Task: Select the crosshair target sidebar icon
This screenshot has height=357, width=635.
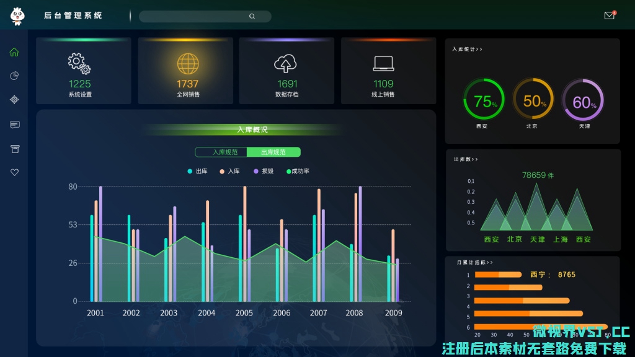Action: point(14,100)
